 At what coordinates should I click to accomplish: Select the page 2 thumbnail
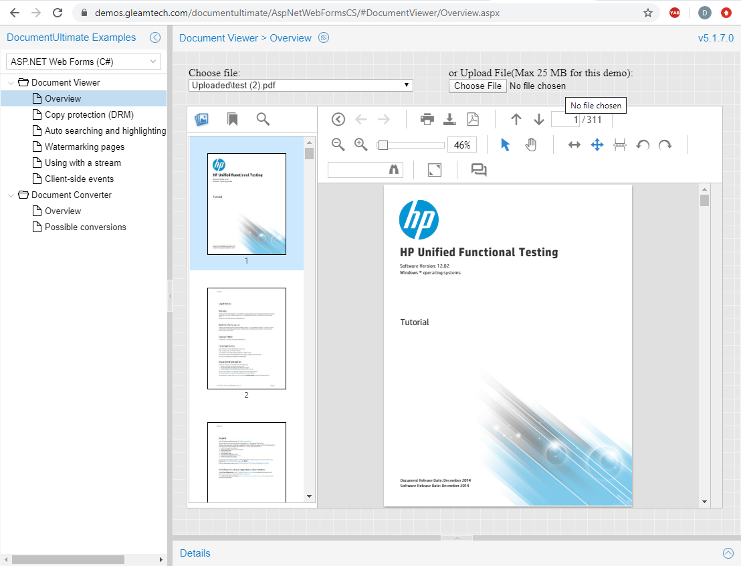click(x=246, y=339)
